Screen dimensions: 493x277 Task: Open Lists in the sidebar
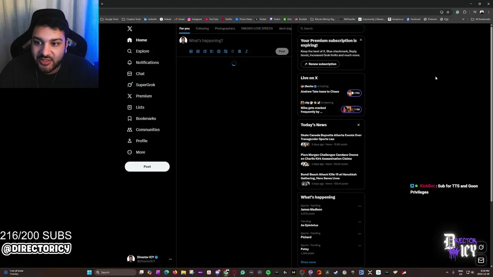coord(136,107)
